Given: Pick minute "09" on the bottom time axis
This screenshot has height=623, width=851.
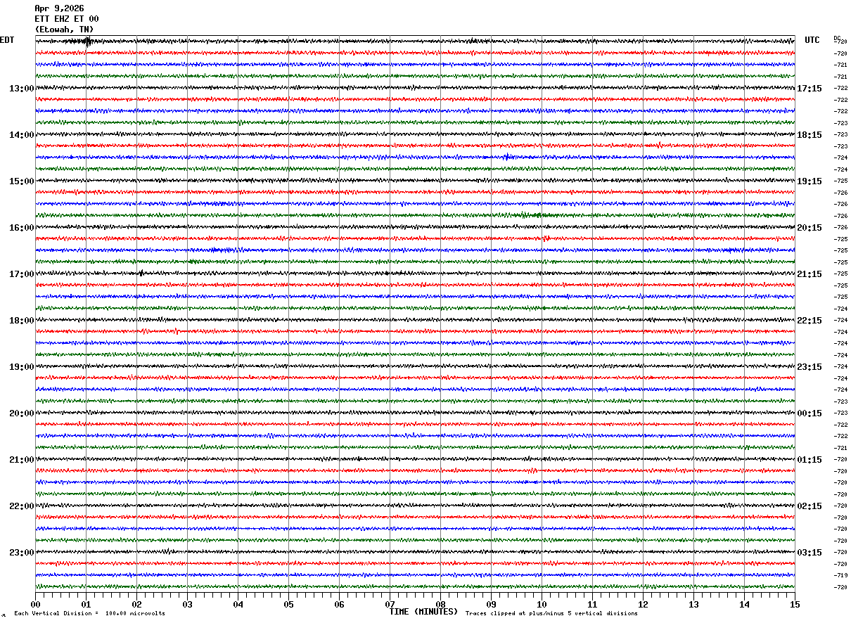Looking at the screenshot, I should click(x=491, y=604).
